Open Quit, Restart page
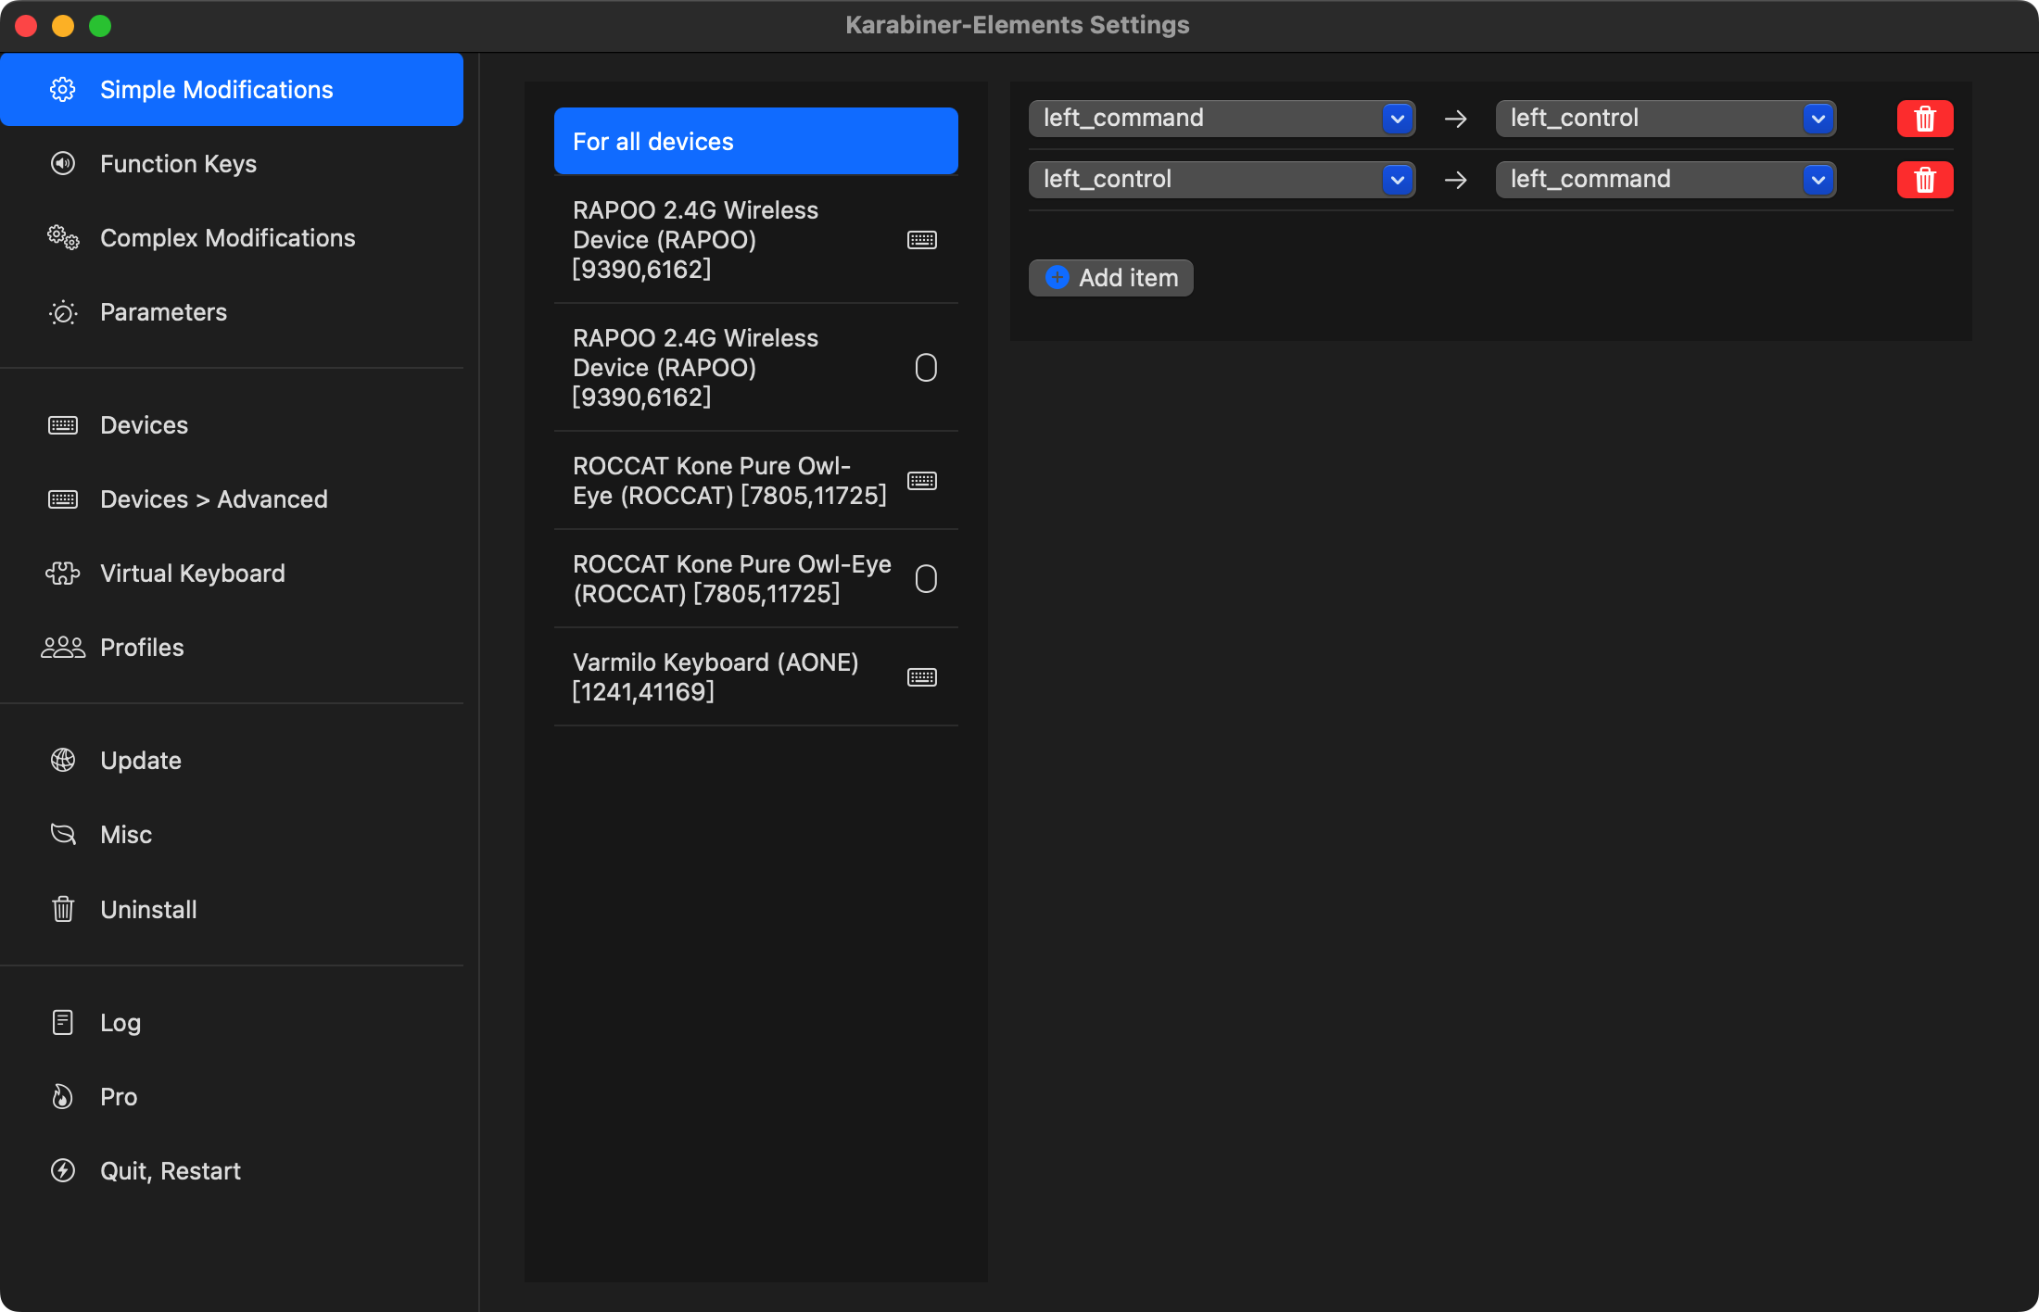The width and height of the screenshot is (2039, 1312). tap(232, 1171)
